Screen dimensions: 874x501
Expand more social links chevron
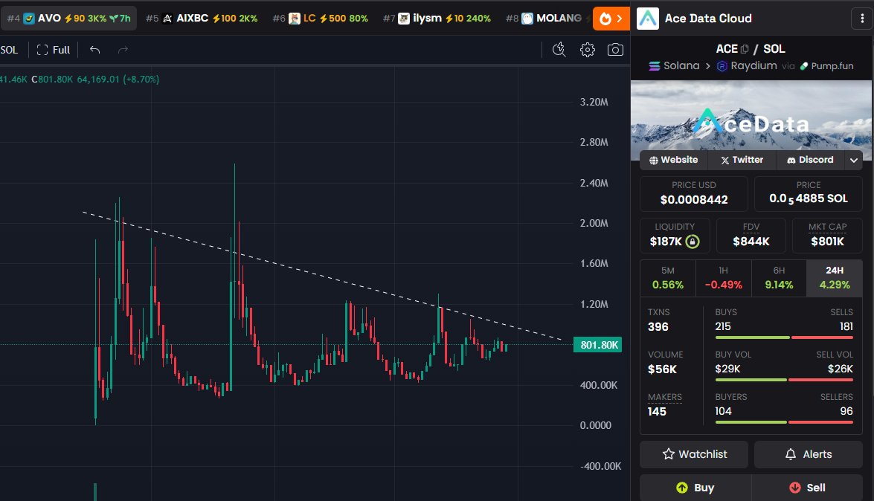click(854, 160)
